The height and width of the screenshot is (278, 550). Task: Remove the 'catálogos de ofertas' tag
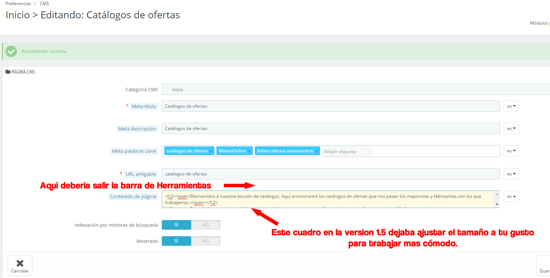[x=211, y=151]
